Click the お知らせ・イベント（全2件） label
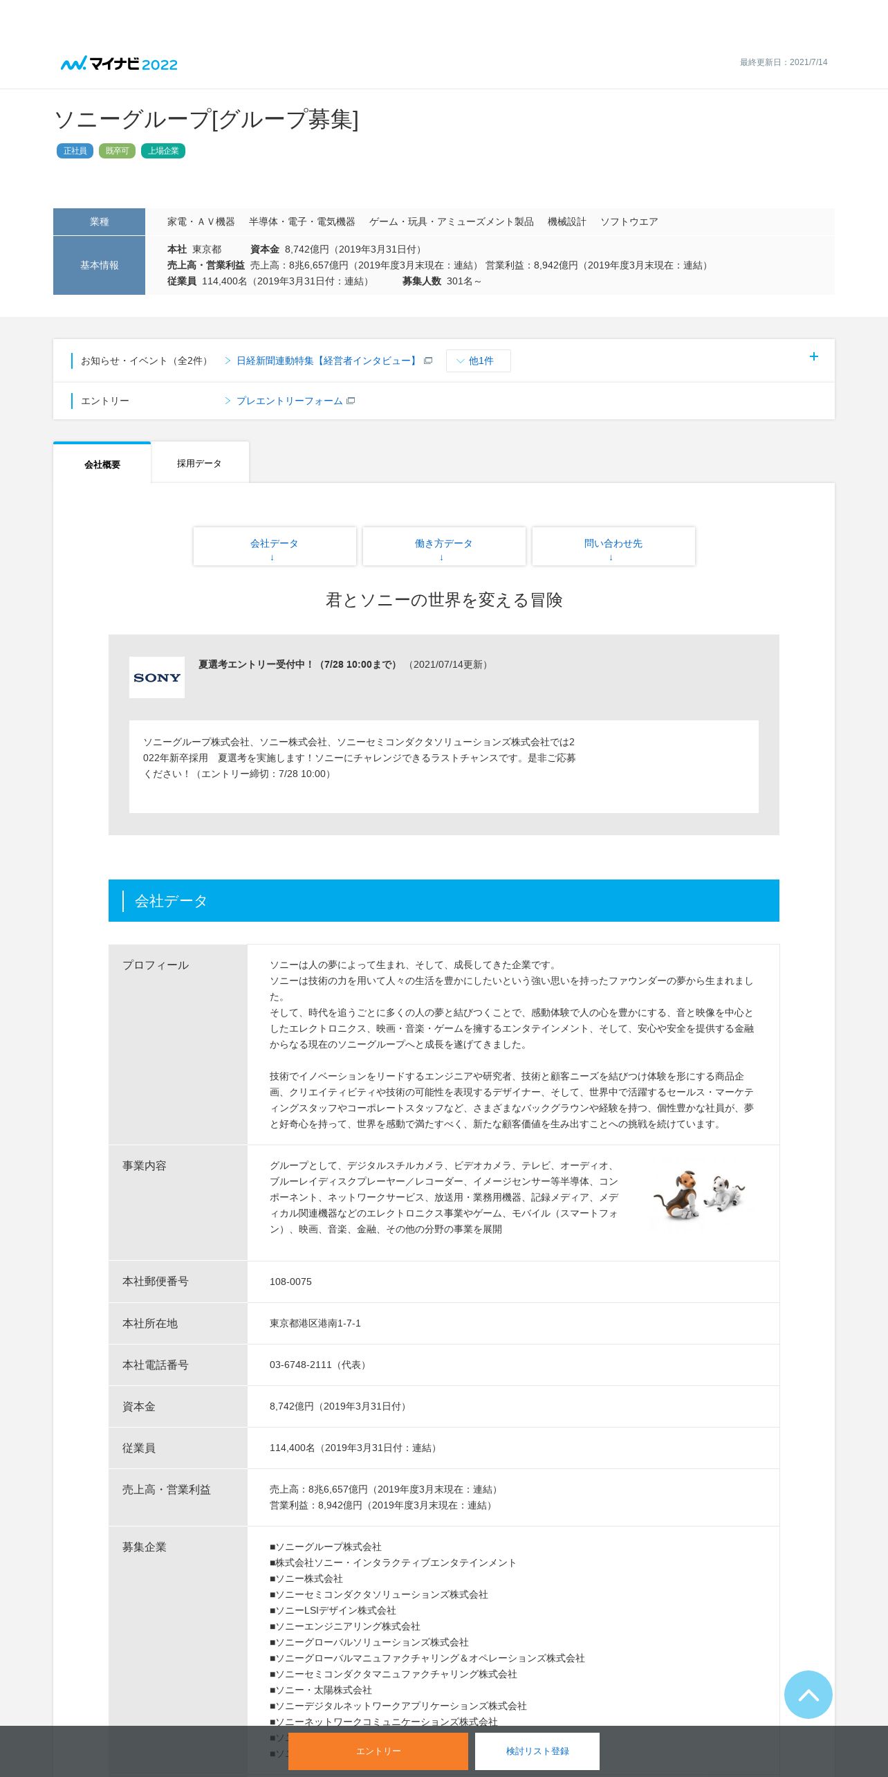 pyautogui.click(x=146, y=361)
